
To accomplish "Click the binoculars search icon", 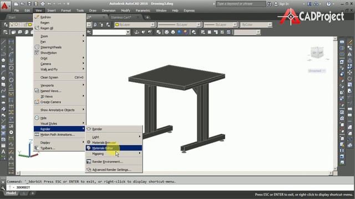I will tap(269, 4).
